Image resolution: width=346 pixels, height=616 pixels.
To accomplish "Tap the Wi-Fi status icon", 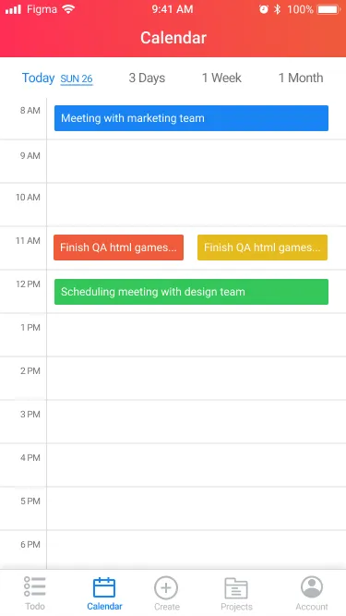I will click(x=68, y=9).
